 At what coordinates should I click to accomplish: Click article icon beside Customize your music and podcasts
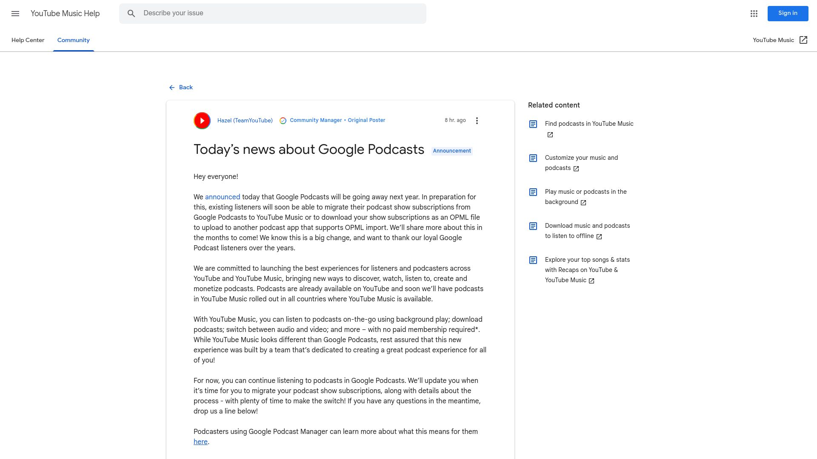pyautogui.click(x=533, y=158)
